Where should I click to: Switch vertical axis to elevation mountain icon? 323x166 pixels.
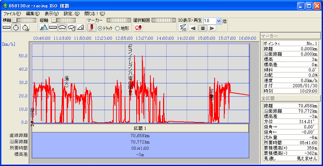(44, 27)
